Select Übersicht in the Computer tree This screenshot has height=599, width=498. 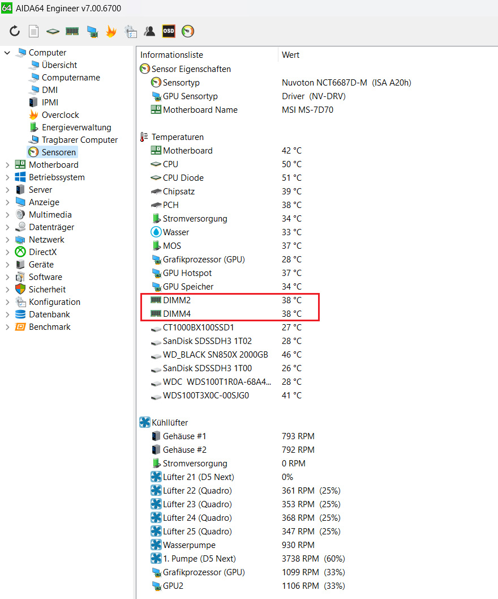click(59, 65)
